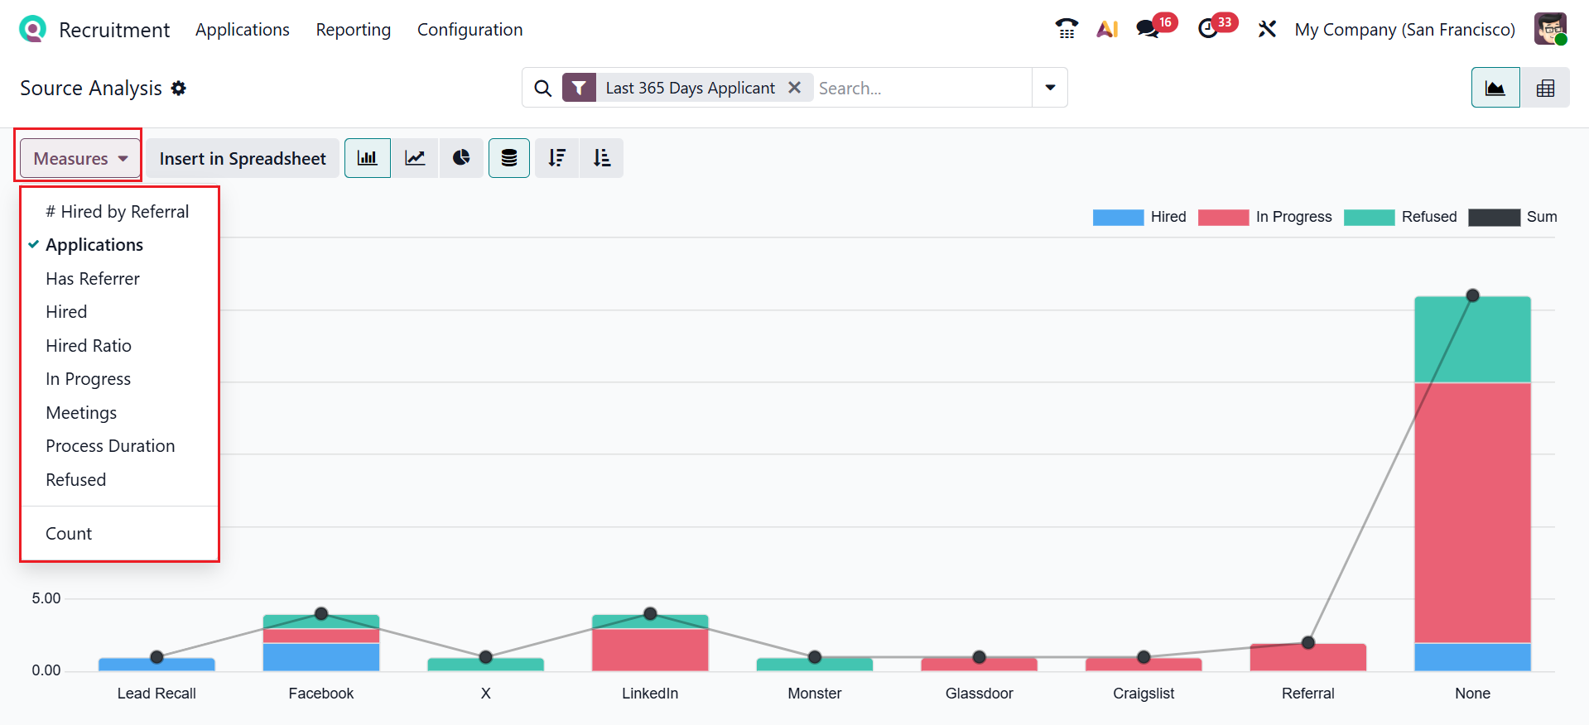
Task: Remove the Last 365 Days Applicant filter
Action: pos(794,88)
